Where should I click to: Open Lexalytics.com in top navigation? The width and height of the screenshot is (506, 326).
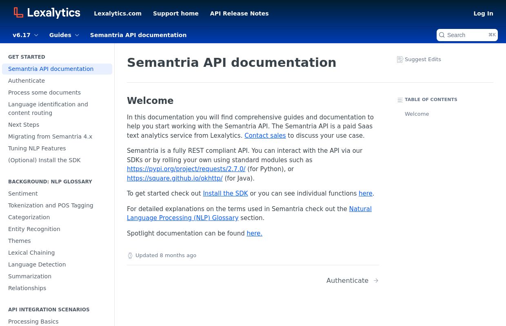(118, 13)
